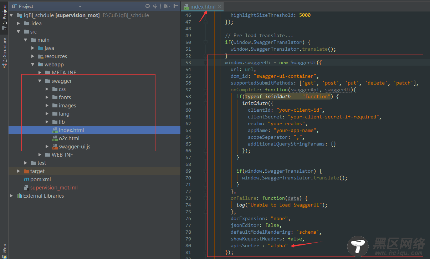Fold the onComplete function at line 57
Screen dimensions: 430x259
pyautogui.click(x=205, y=90)
